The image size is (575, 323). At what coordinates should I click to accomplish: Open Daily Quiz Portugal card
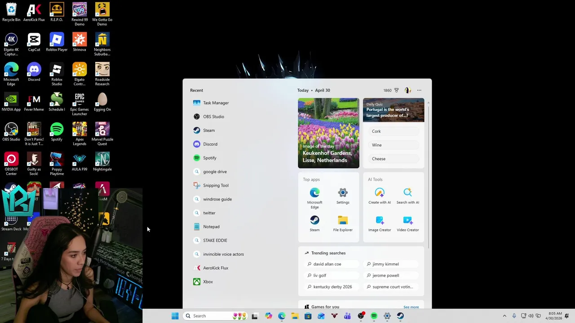click(394, 110)
